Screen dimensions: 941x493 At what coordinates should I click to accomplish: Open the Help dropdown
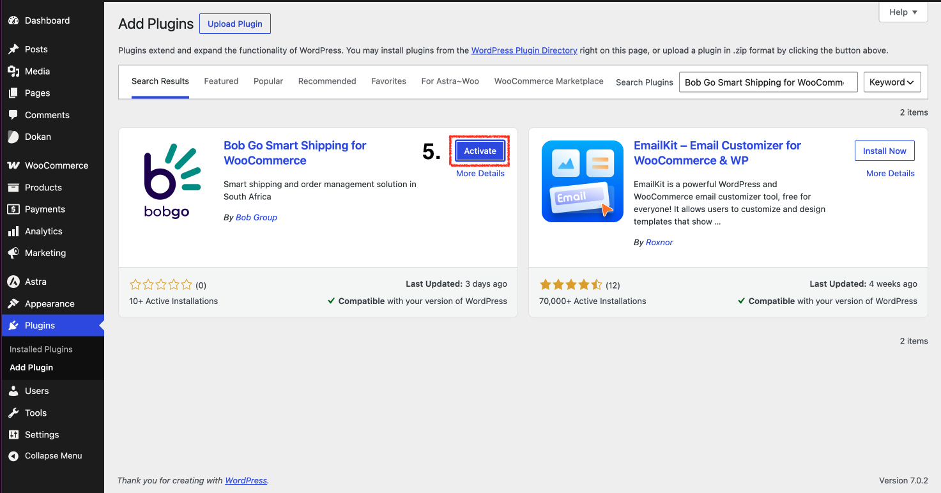(x=903, y=12)
